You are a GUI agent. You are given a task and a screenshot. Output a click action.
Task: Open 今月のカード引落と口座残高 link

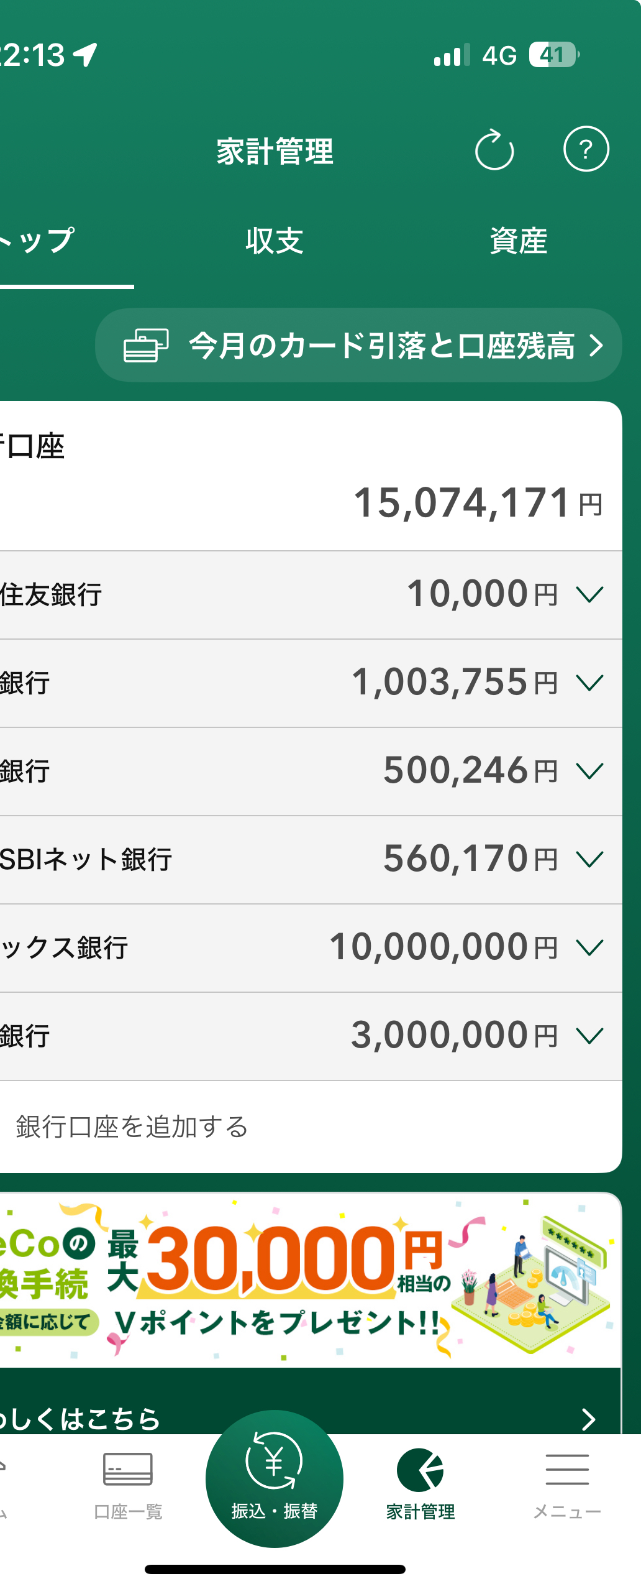tap(358, 345)
